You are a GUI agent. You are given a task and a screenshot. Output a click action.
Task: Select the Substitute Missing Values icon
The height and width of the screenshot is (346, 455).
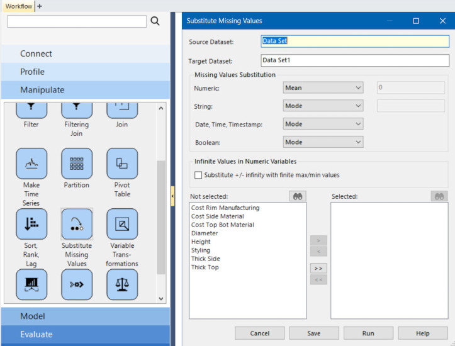(76, 224)
